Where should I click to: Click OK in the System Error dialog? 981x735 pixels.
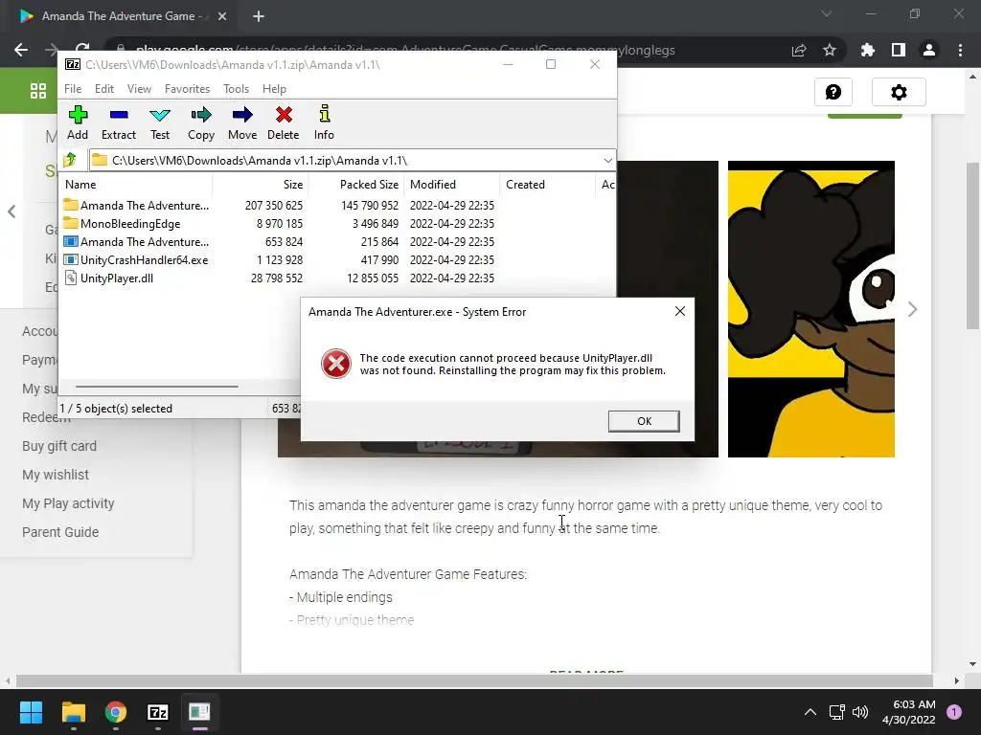(x=644, y=421)
